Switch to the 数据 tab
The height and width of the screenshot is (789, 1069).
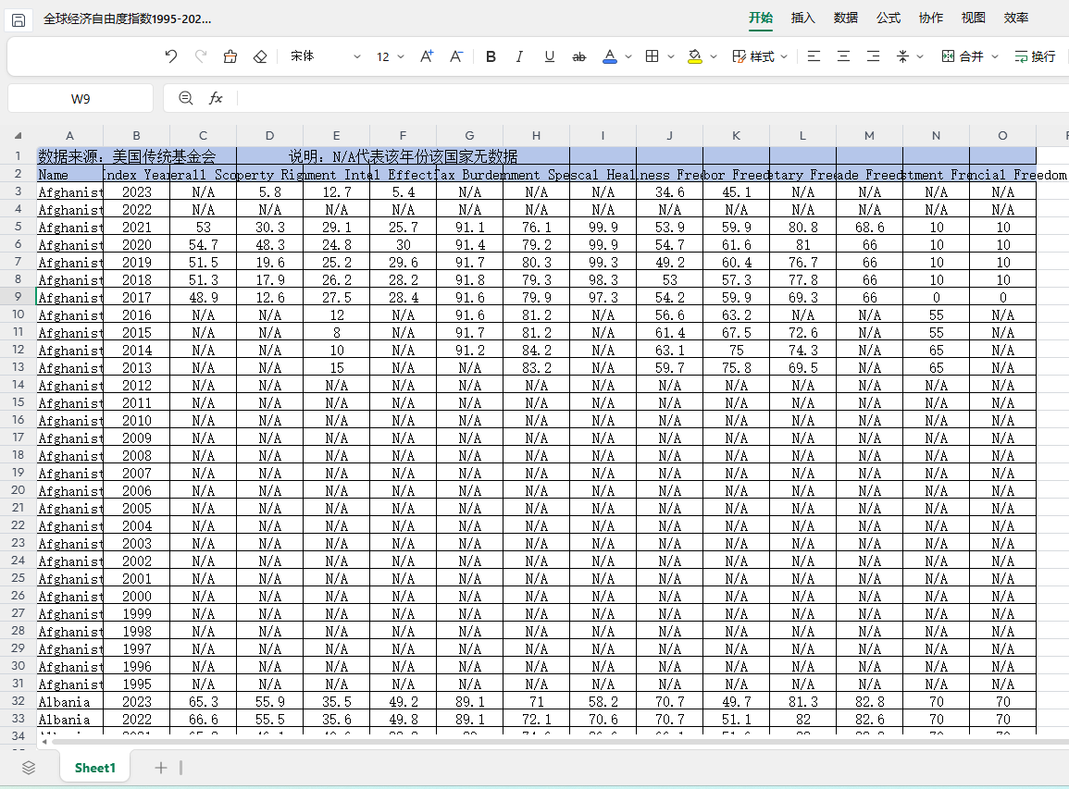845,18
